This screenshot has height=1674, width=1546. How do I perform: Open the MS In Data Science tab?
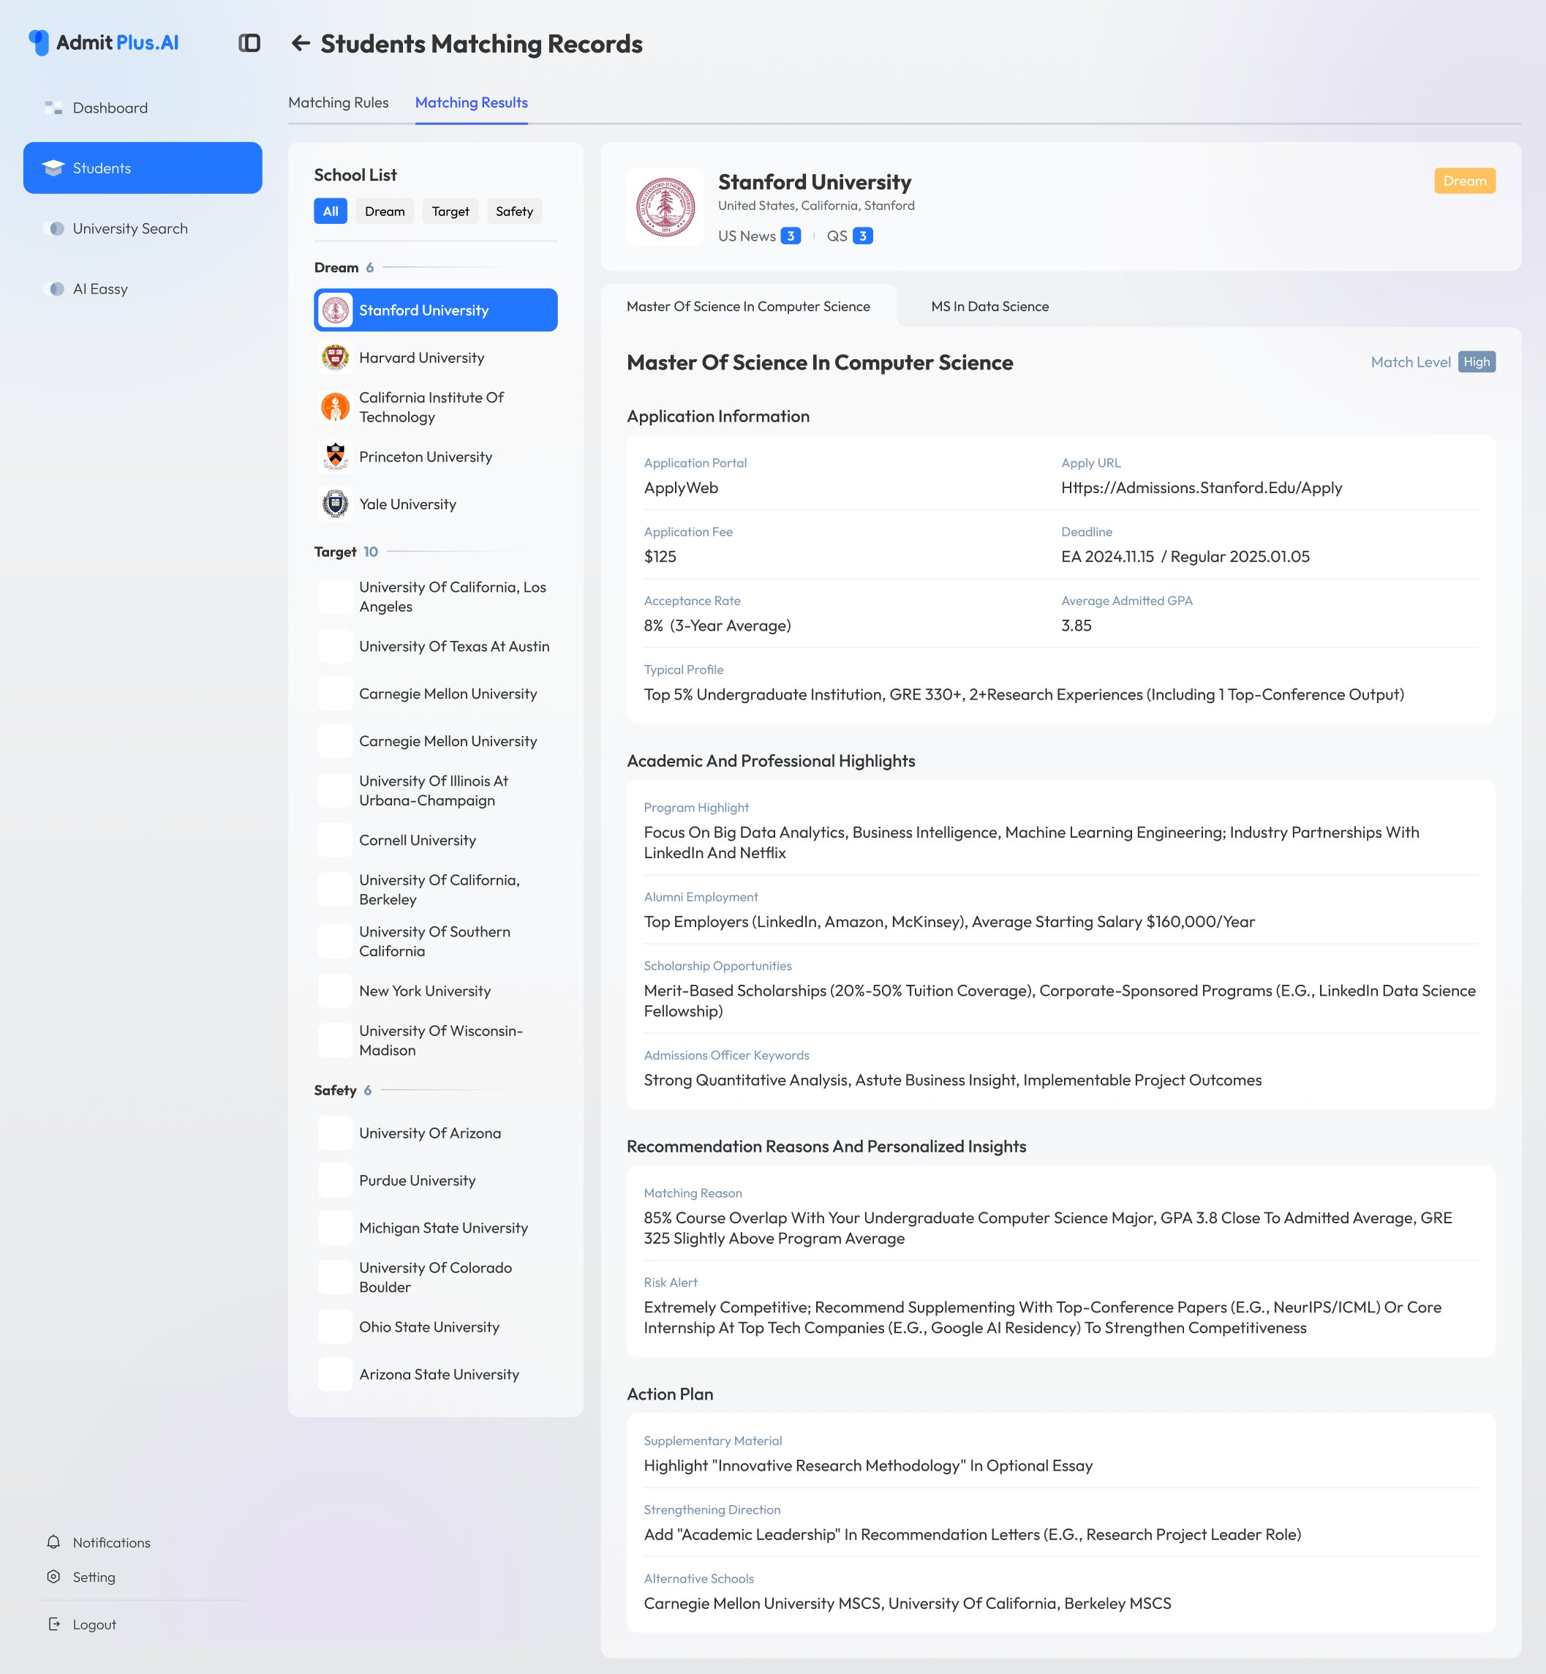pyautogui.click(x=989, y=307)
